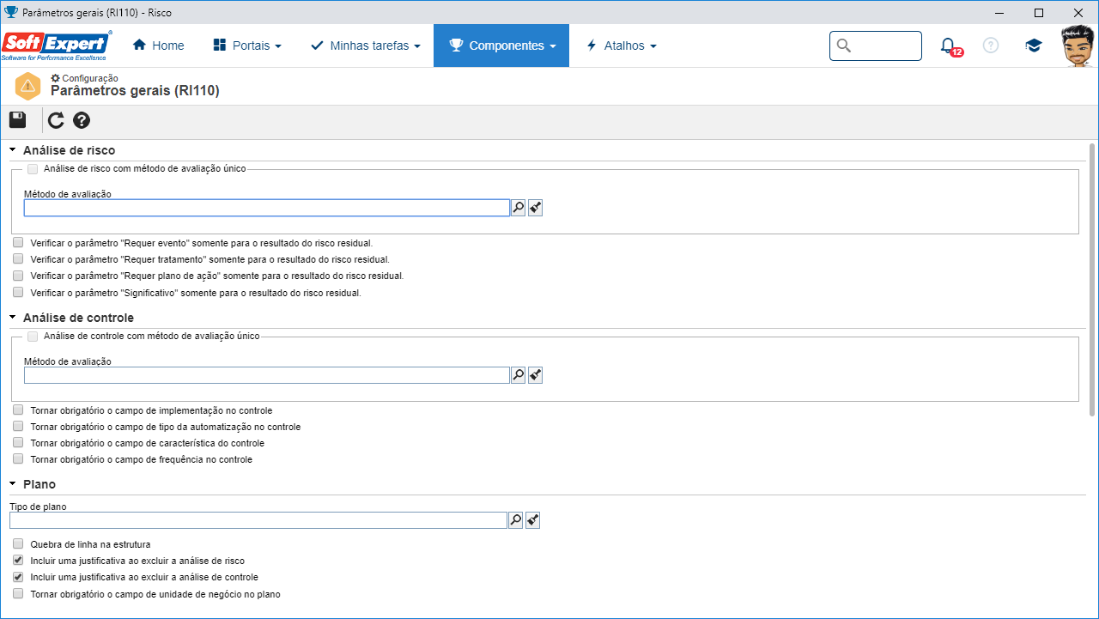Click the trophy icon in window title

9,13
